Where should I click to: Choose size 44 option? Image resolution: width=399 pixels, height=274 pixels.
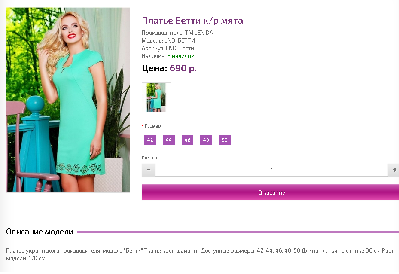click(169, 140)
